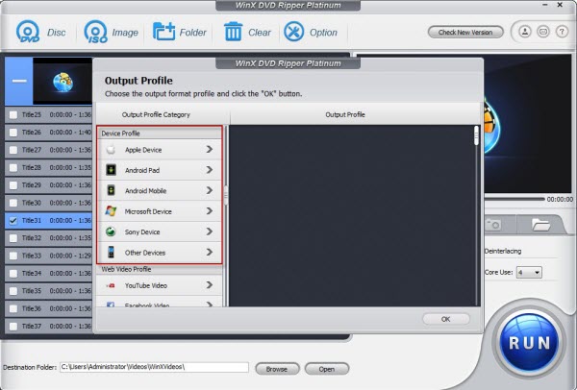Viewport: 577px width, 390px height.
Task: Check the Title35 checkbox
Action: [x=13, y=291]
